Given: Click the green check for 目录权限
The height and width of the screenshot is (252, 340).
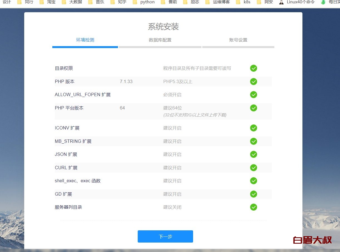Looking at the screenshot, I should click(253, 68).
